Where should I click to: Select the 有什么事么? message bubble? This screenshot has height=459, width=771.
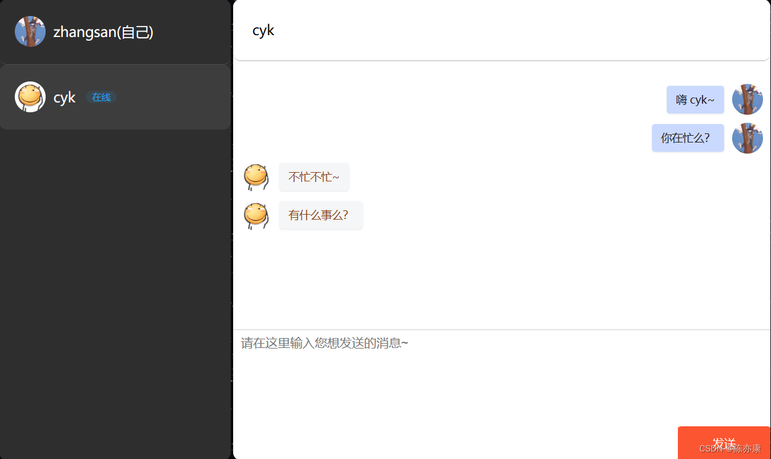point(321,215)
